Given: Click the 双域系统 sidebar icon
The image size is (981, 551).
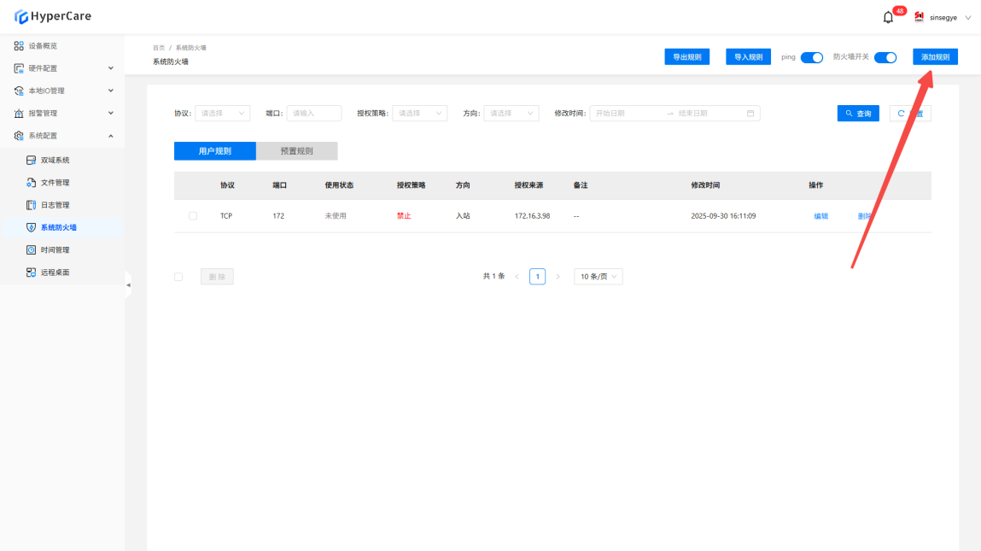Looking at the screenshot, I should (x=32, y=161).
